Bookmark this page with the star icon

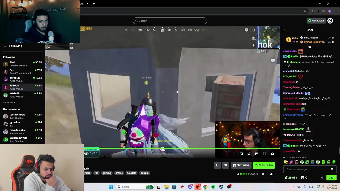pyautogui.click(x=305, y=11)
